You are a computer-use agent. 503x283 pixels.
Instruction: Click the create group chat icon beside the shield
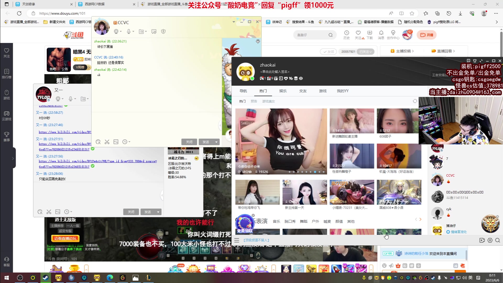tap(154, 31)
